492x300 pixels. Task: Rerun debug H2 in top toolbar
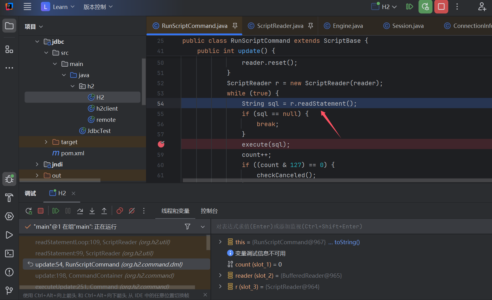pyautogui.click(x=425, y=7)
